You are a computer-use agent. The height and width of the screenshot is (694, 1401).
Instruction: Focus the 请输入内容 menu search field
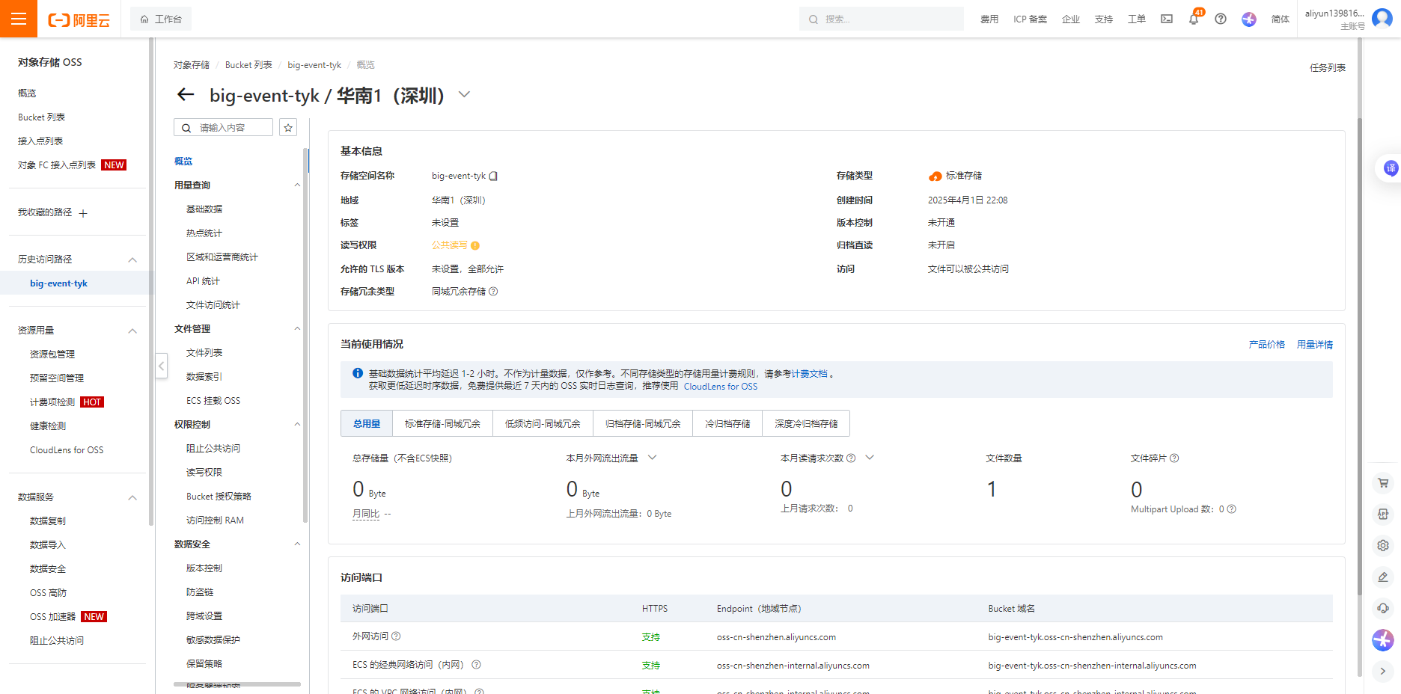point(223,128)
